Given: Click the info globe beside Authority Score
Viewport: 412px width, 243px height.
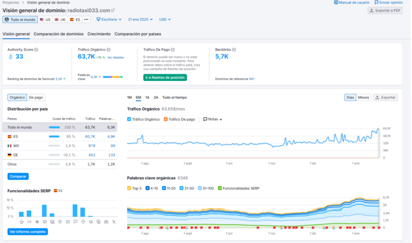Looking at the screenshot, I should pyautogui.click(x=36, y=49).
